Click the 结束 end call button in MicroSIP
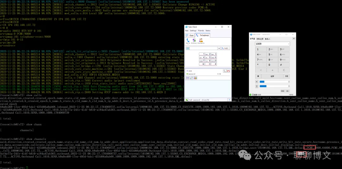 [272, 76]
